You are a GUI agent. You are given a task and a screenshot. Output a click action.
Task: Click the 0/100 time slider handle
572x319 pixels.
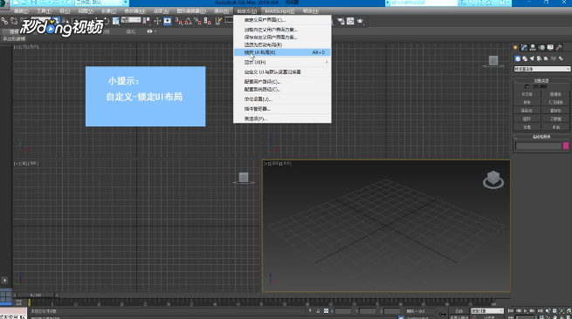36,295
